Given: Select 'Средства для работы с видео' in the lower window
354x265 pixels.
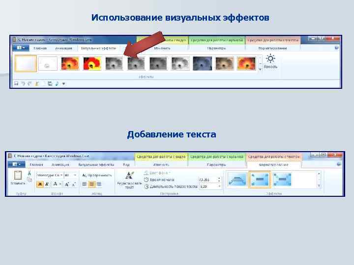Looking at the screenshot, I should point(161,157).
